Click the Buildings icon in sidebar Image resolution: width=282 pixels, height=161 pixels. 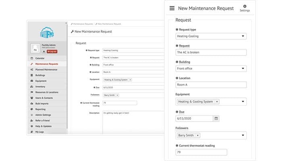coord(32,75)
